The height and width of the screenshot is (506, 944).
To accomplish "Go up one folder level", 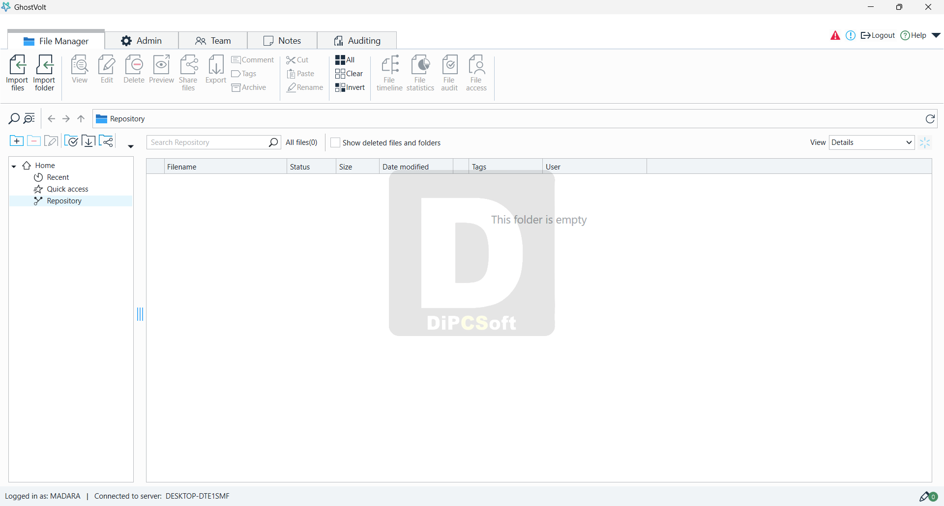I will click(81, 118).
